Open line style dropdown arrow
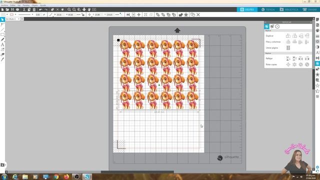This screenshot has height=180, width=320. coord(32,14)
